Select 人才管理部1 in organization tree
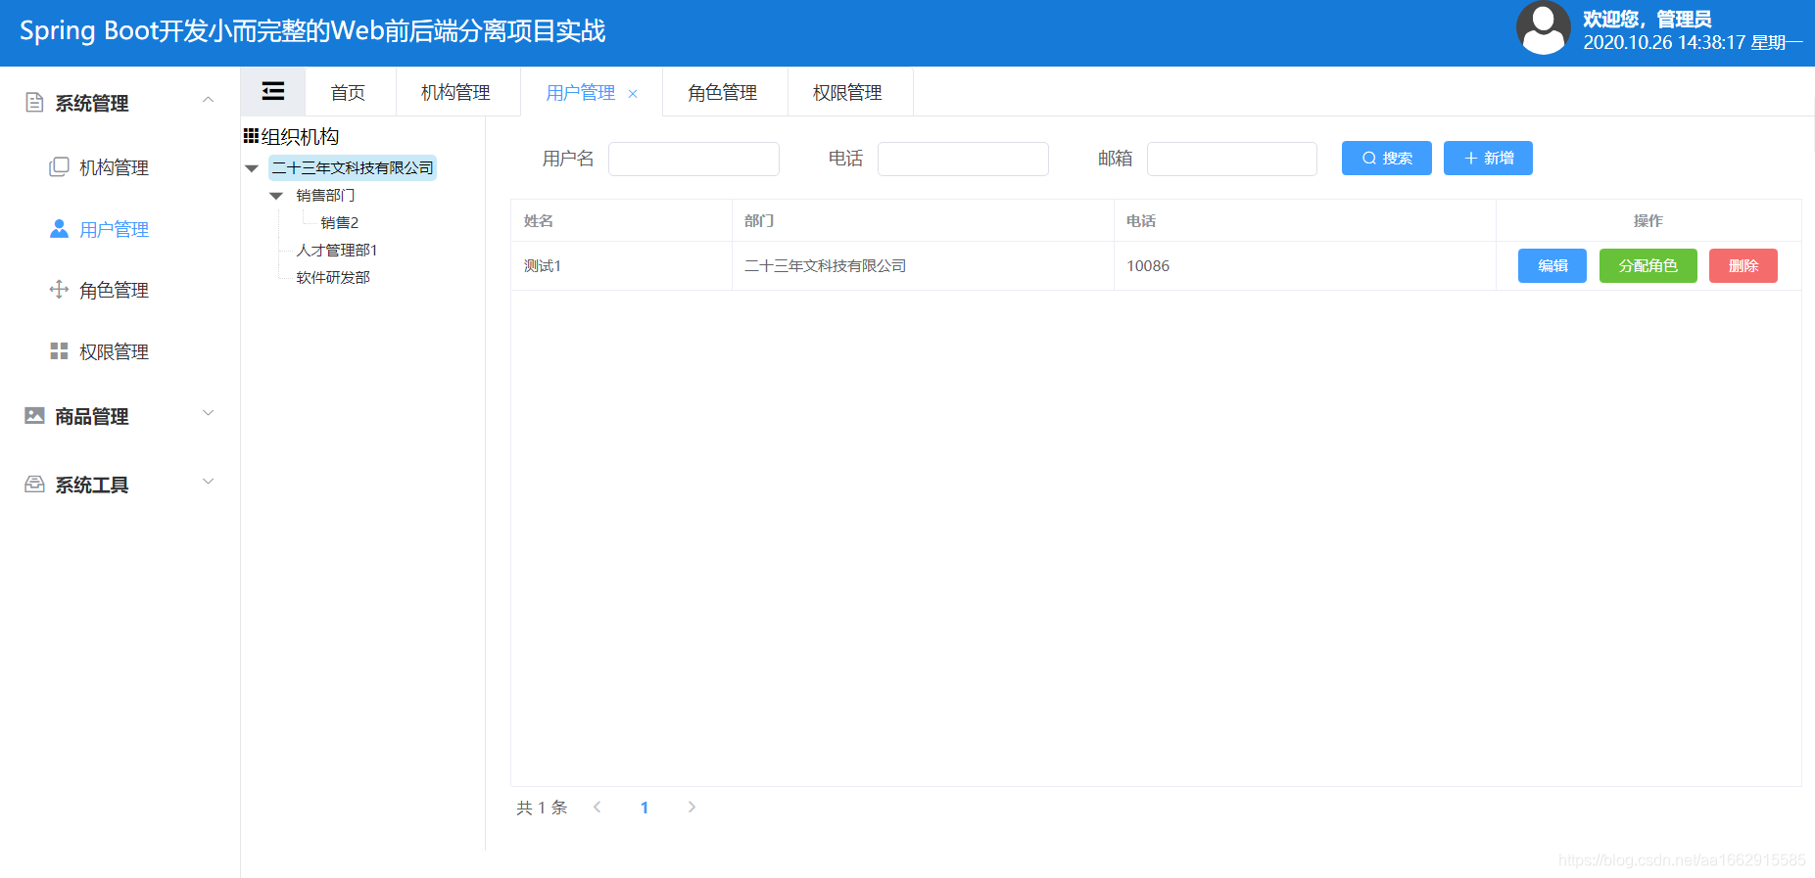 pyautogui.click(x=337, y=251)
